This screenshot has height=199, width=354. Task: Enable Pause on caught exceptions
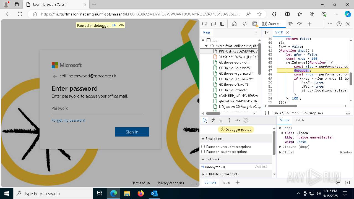203,151
